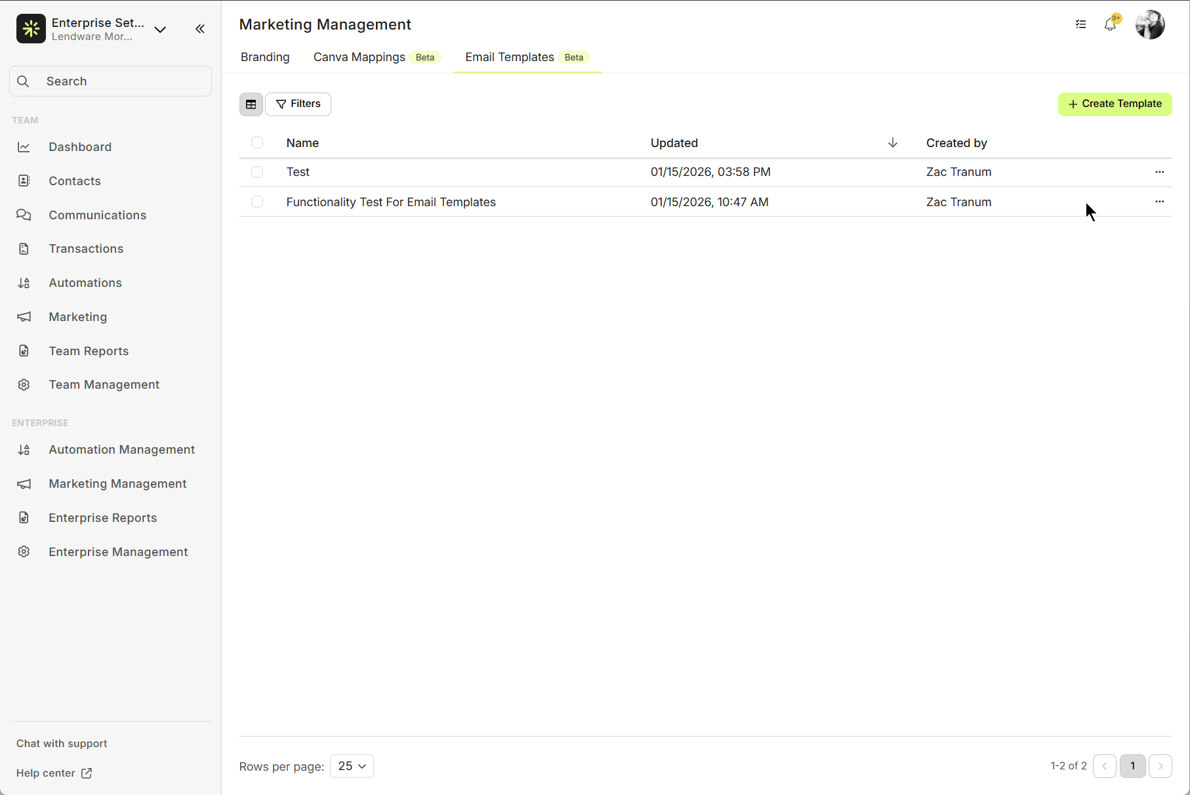This screenshot has width=1190, height=795.
Task: Tick checkbox for Functionality Test For Email Templates
Action: click(x=257, y=202)
